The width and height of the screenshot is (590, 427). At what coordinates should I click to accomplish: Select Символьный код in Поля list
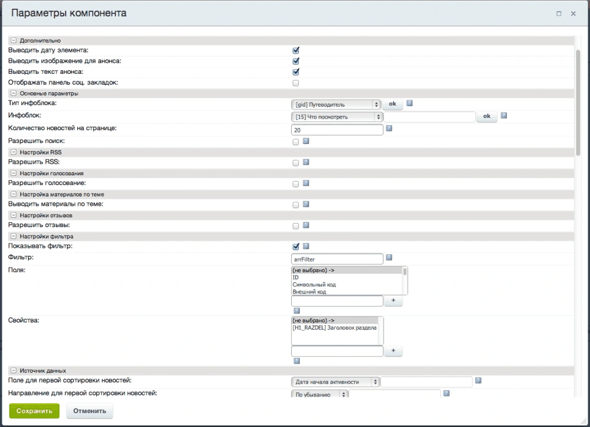click(347, 285)
